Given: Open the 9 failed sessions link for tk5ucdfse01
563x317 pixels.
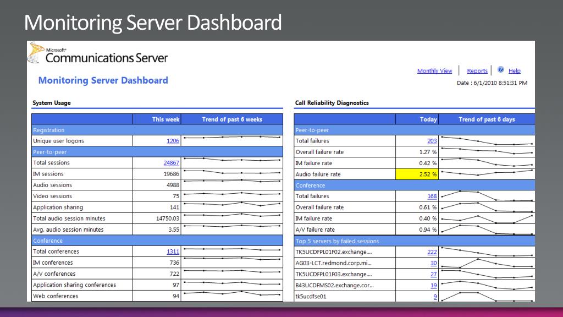Looking at the screenshot, I should point(435,297).
